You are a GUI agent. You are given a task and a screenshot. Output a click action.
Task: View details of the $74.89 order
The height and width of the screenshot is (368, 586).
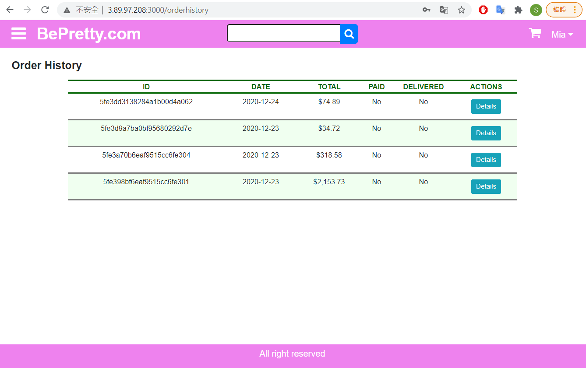(486, 106)
